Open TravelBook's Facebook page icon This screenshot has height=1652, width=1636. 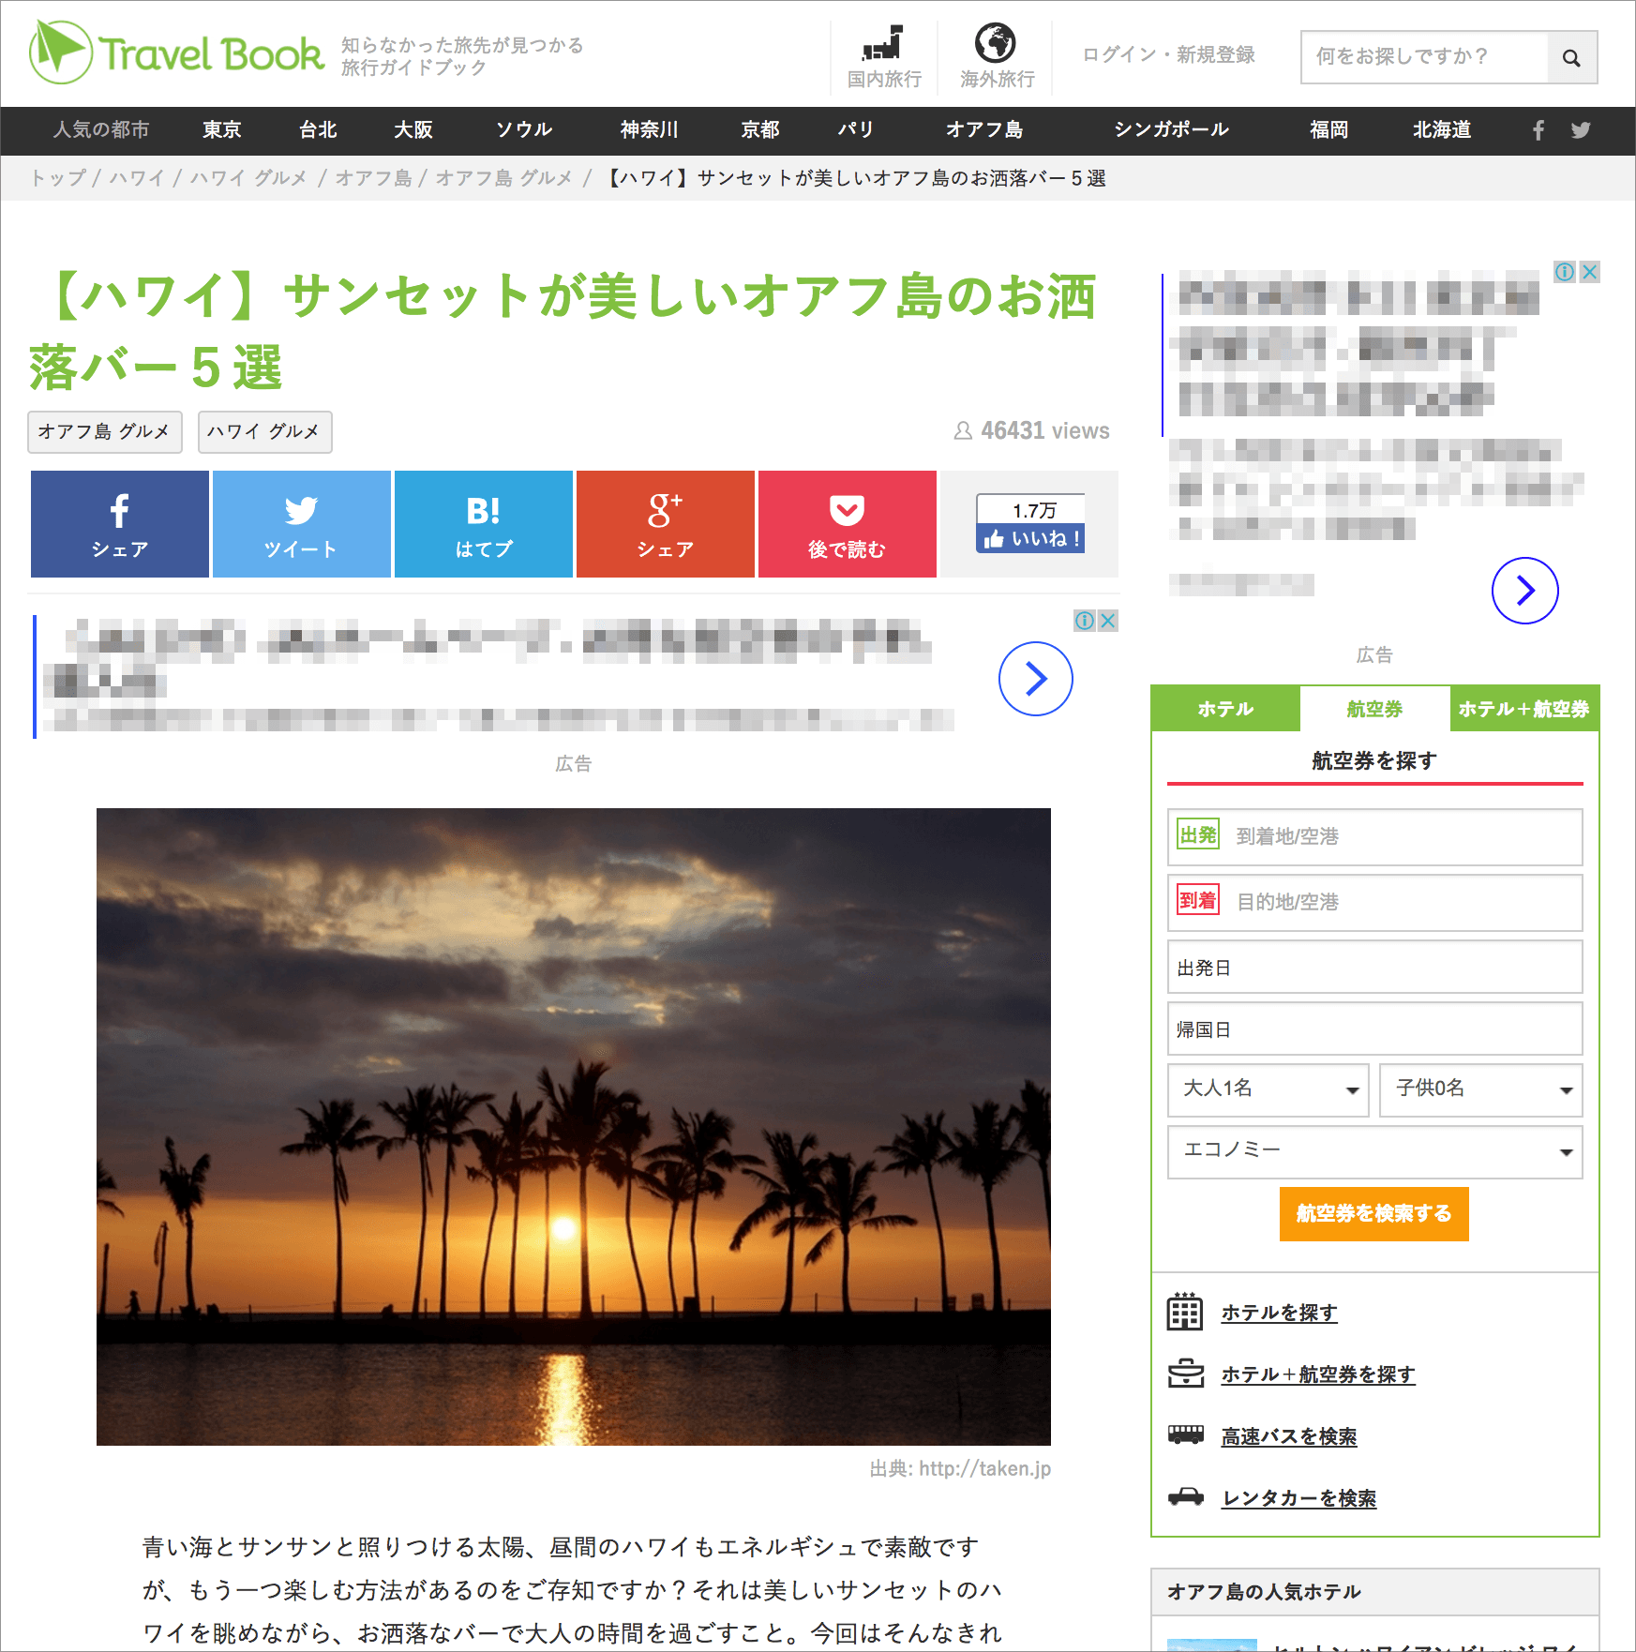point(1538,131)
